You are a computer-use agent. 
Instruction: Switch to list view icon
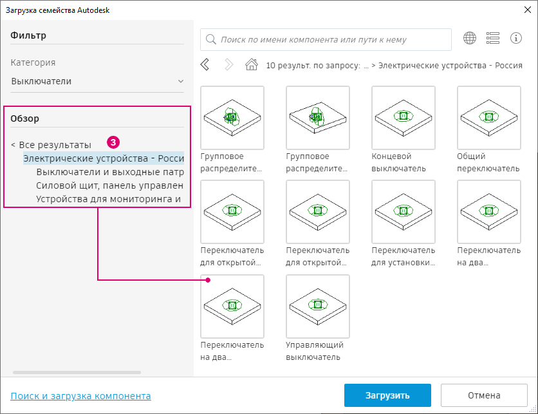click(493, 39)
